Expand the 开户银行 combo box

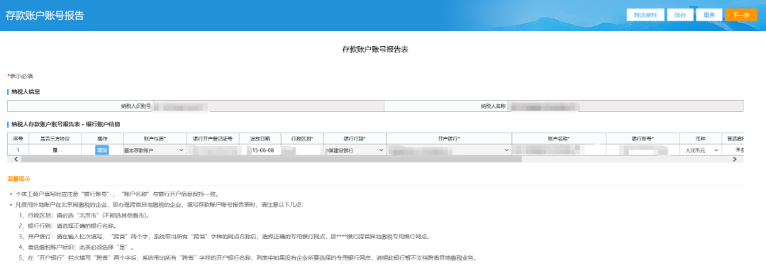tap(449, 150)
